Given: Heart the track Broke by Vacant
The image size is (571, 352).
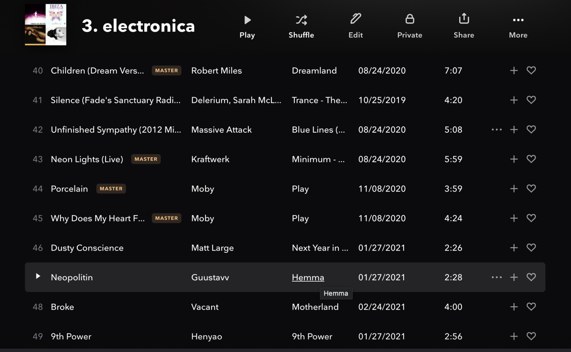Looking at the screenshot, I should [x=531, y=307].
